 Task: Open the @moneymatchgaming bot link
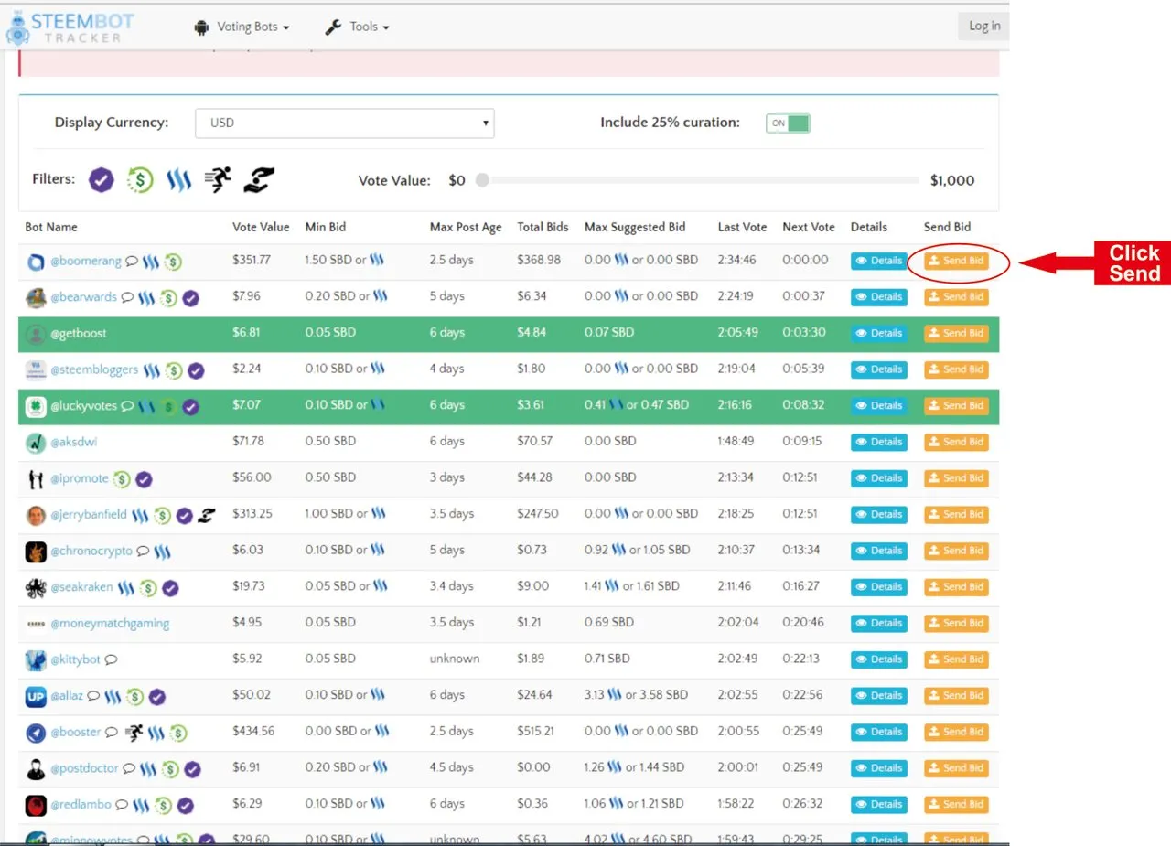(x=110, y=623)
